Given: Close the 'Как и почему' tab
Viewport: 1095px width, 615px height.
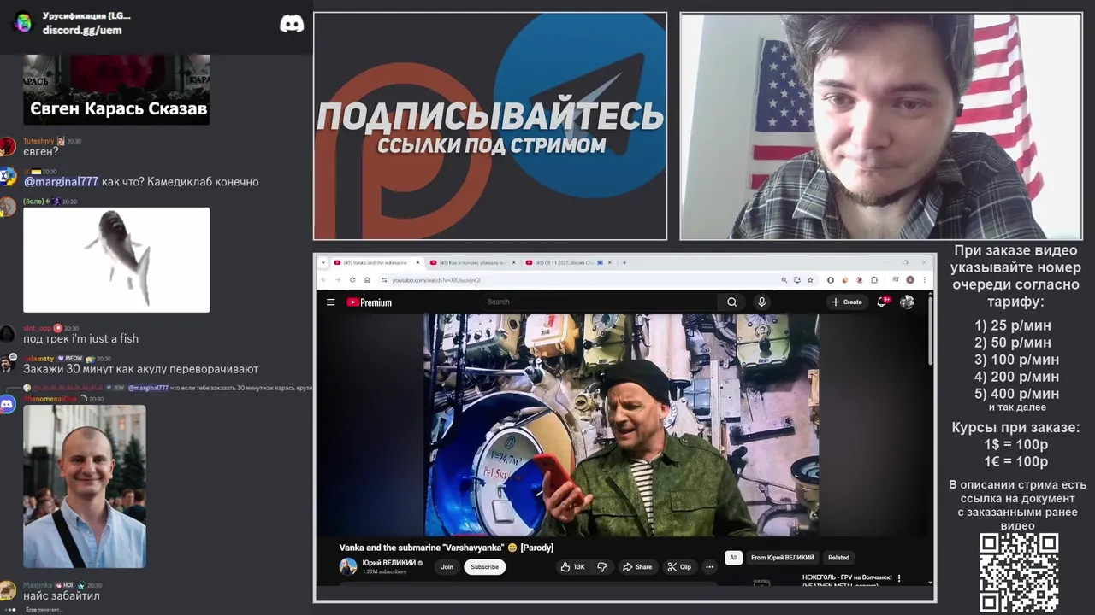Looking at the screenshot, I should (515, 263).
